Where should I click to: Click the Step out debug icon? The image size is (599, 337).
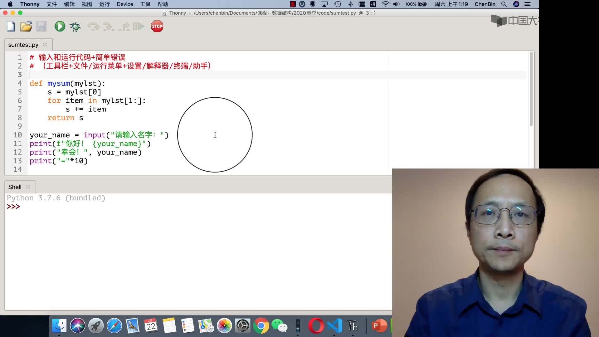tap(124, 27)
